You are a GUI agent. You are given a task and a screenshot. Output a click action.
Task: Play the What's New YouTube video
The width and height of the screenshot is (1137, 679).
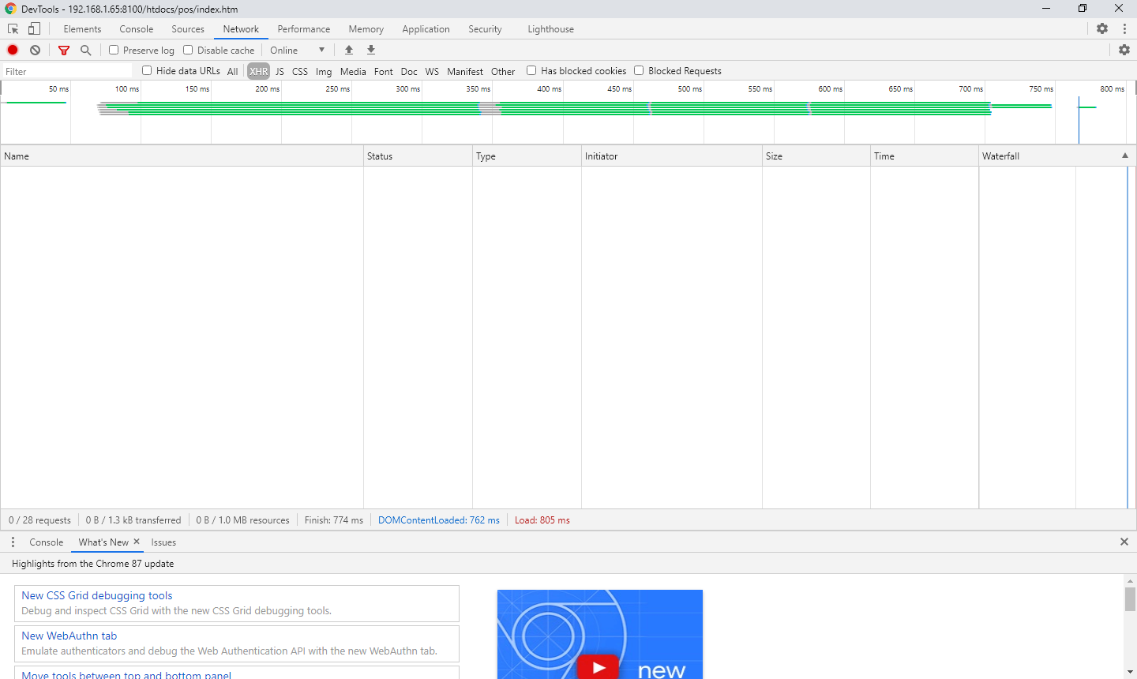click(599, 666)
